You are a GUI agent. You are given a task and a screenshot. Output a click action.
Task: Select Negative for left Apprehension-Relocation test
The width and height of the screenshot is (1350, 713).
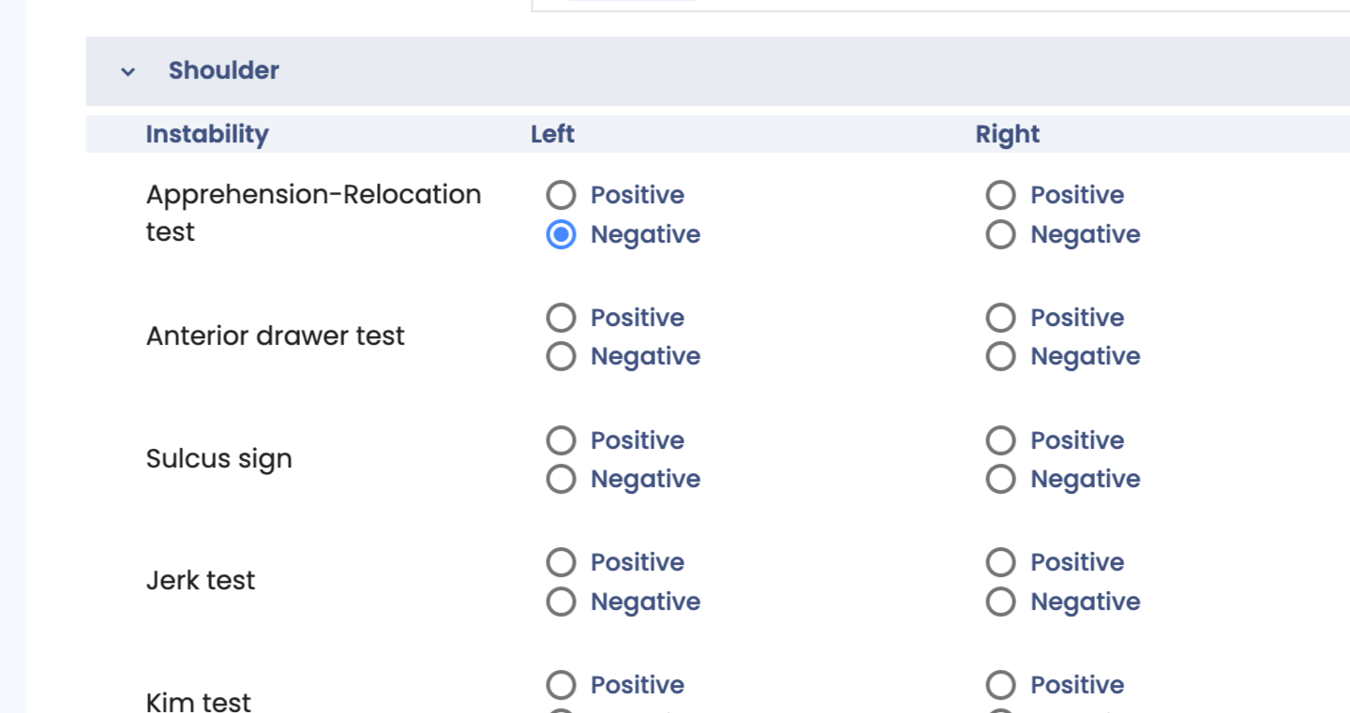tap(561, 234)
